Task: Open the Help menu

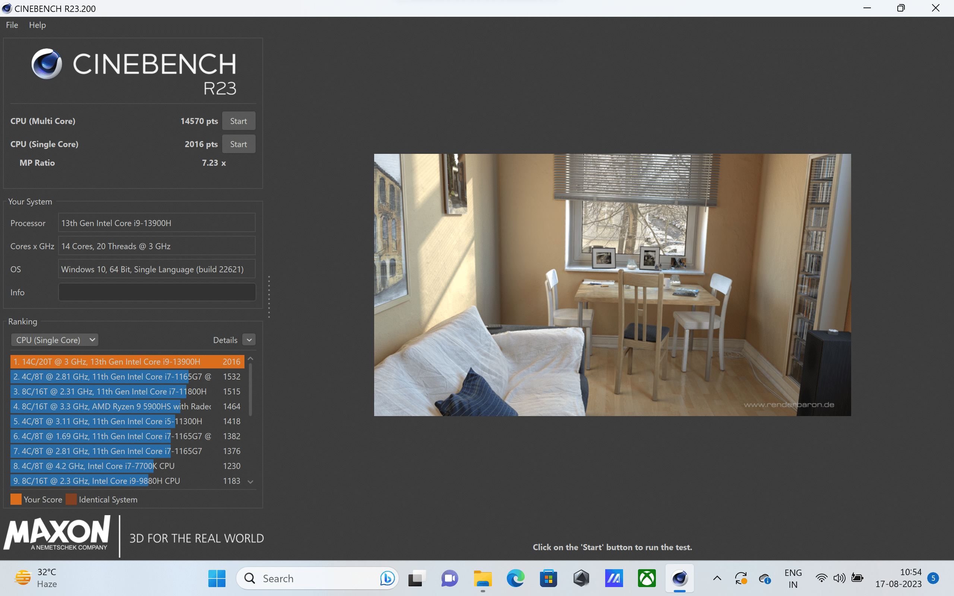Action: pyautogui.click(x=37, y=25)
